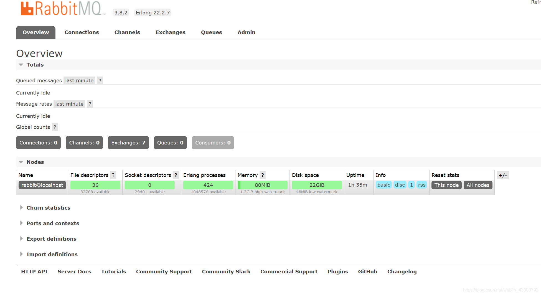Click Connections: 0 count button
Screen dimensions: 541x295
click(x=38, y=143)
